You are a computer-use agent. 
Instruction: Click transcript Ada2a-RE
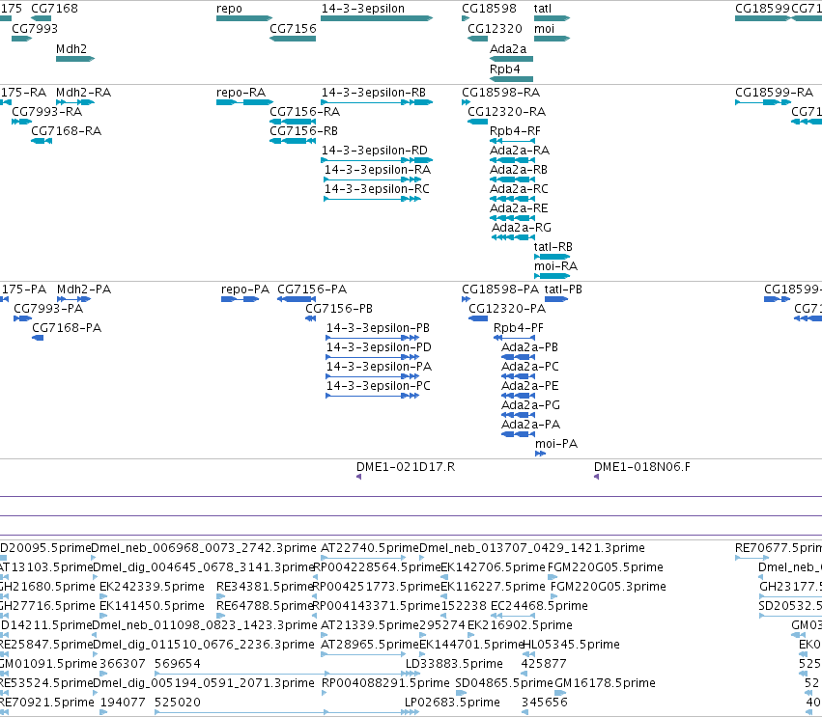[x=512, y=218]
